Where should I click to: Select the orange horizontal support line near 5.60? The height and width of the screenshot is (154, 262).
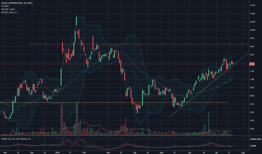tap(114, 102)
